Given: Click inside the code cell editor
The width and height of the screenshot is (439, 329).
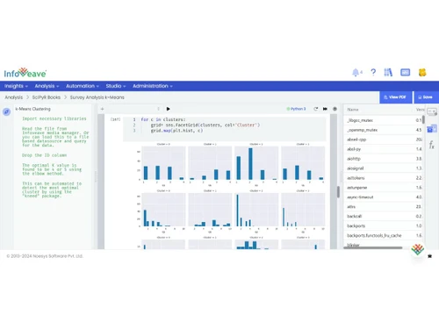Looking at the screenshot, I should (x=225, y=129).
